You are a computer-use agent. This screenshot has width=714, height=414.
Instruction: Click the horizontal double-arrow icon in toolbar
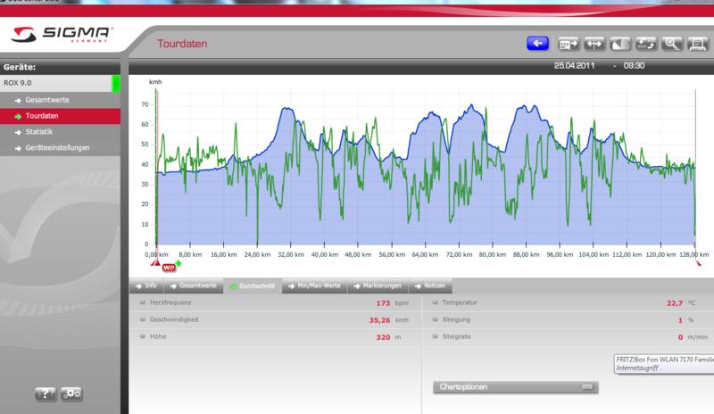(x=594, y=43)
